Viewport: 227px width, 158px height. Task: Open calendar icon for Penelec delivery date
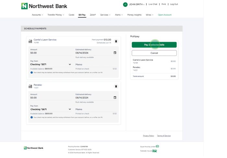(115, 98)
